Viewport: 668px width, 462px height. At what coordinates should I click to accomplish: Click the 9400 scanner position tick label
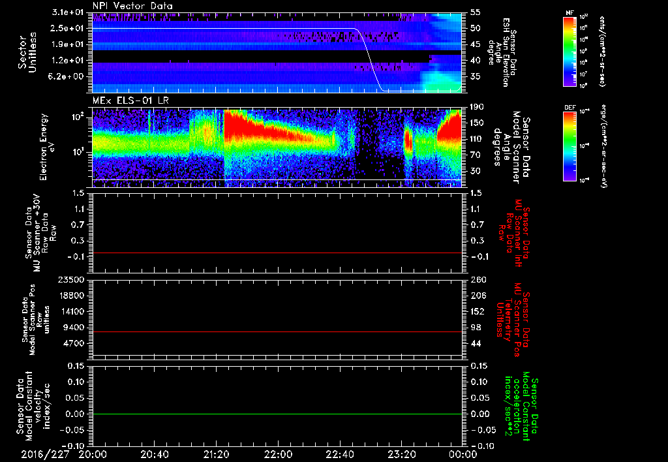click(x=72, y=328)
